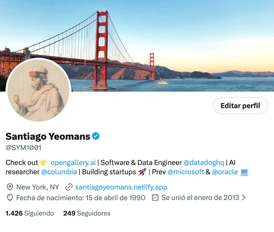View the 1.426 Siguiendo list
The height and width of the screenshot is (232, 274).
click(x=30, y=213)
